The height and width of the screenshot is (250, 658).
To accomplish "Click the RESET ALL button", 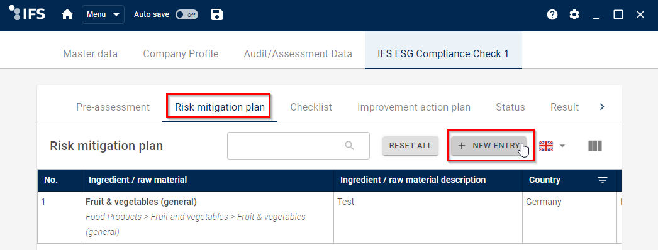I will coord(410,146).
